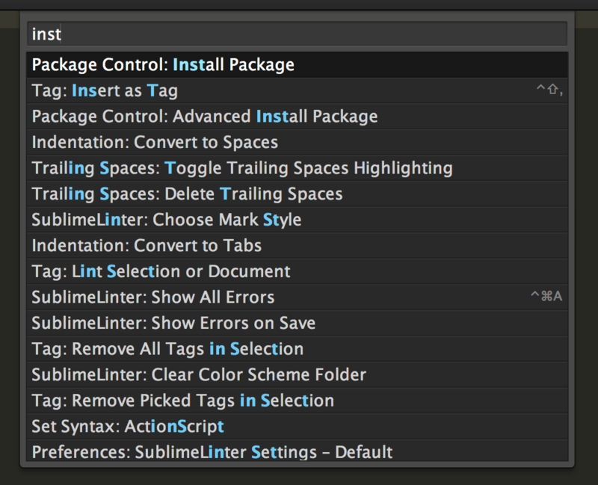The image size is (598, 485).
Task: Click the command palette search field
Action: point(297,34)
